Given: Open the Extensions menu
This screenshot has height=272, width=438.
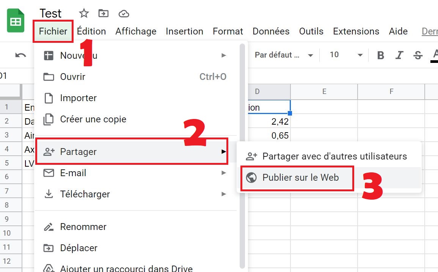Looking at the screenshot, I should click(x=356, y=31).
